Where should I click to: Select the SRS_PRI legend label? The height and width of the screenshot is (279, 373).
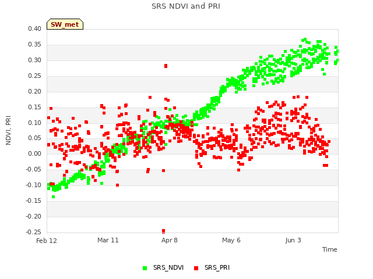coord(217,267)
